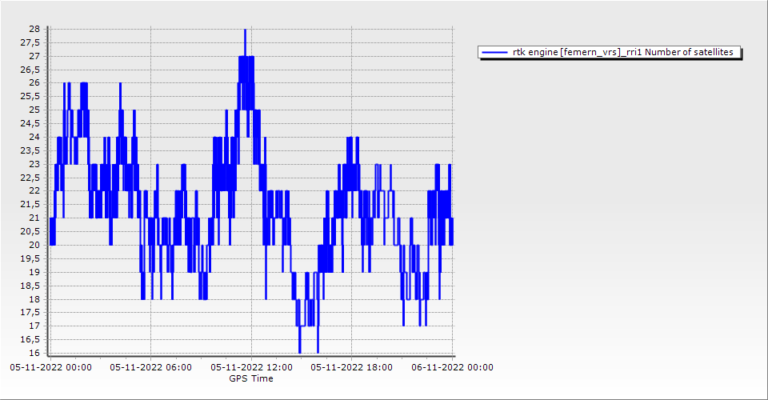
Task: Select the 23,5 tick label on y-axis
Action: click(30, 150)
